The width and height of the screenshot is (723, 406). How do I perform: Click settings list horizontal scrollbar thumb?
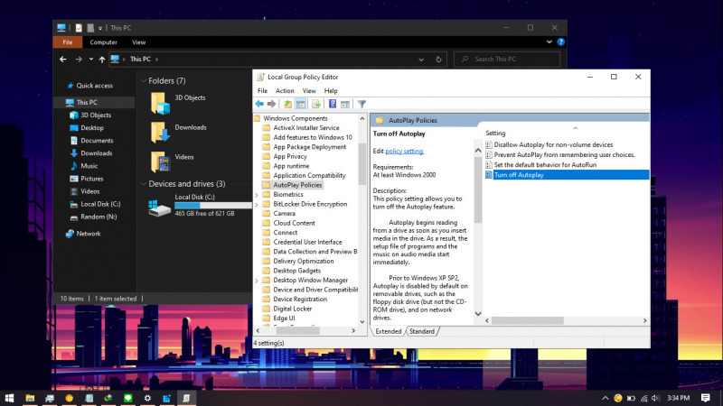tap(528, 320)
